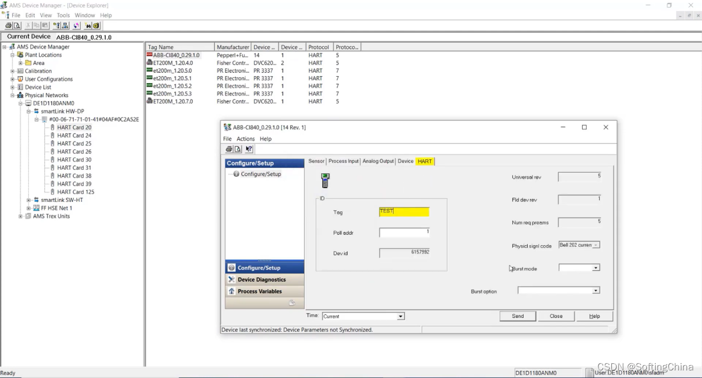Image resolution: width=702 pixels, height=378 pixels.
Task: Select the et200m_1.20.5.2 row
Action: coord(253,86)
